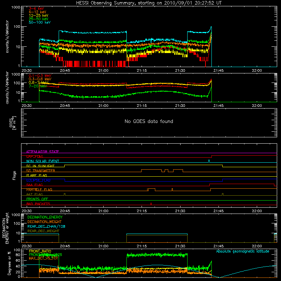
Task: Select the 12-25 keV legend label
Action: pyautogui.click(x=39, y=15)
